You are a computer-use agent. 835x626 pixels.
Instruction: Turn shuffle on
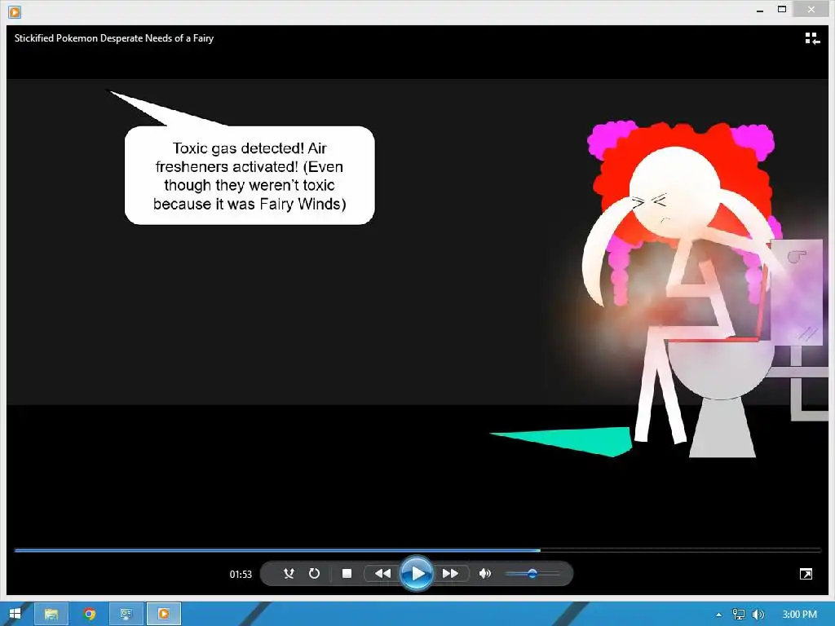click(289, 573)
